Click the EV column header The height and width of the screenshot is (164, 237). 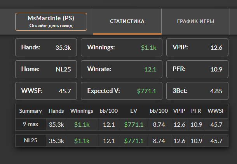pyautogui.click(x=134, y=111)
